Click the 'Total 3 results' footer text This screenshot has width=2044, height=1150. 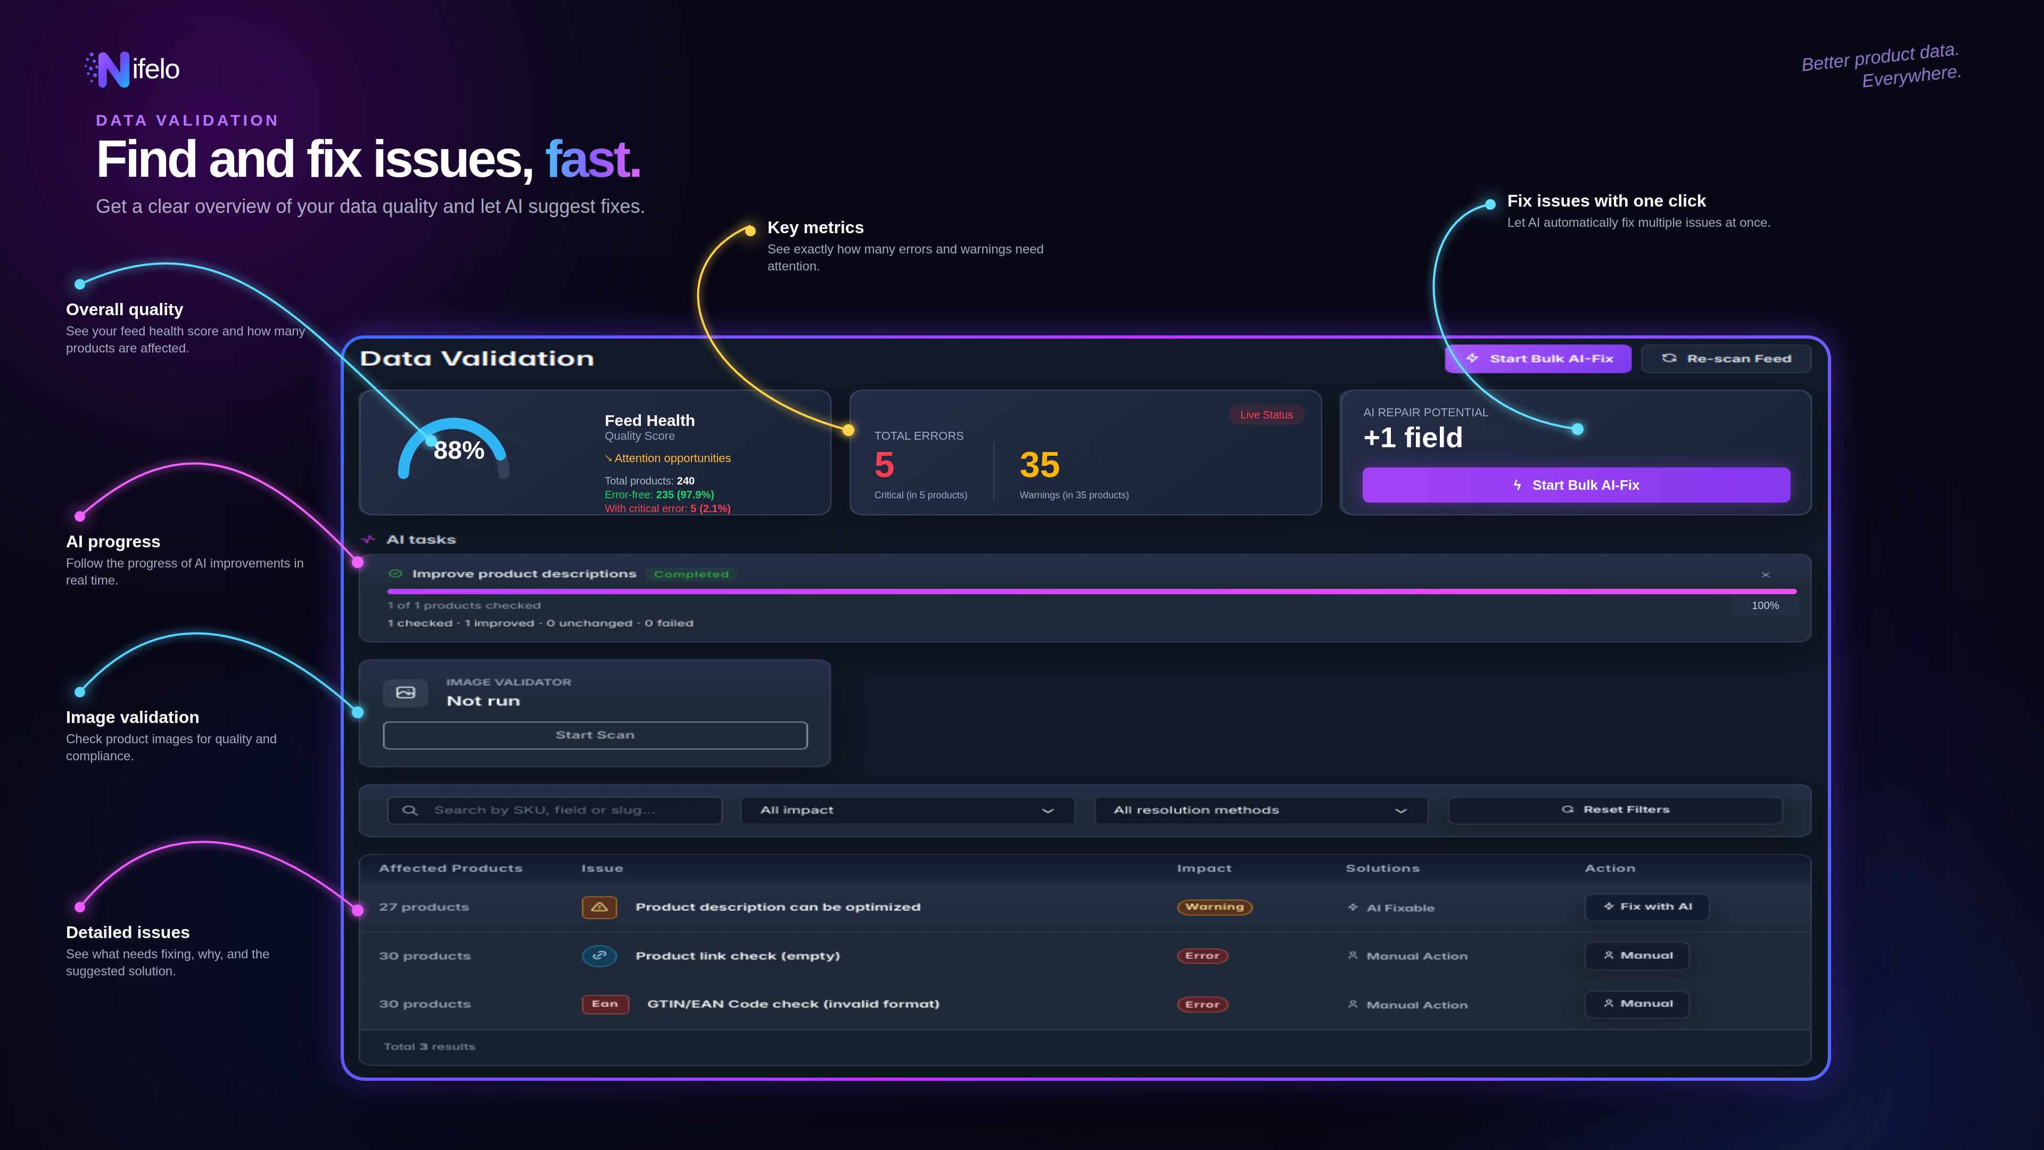pos(429,1047)
